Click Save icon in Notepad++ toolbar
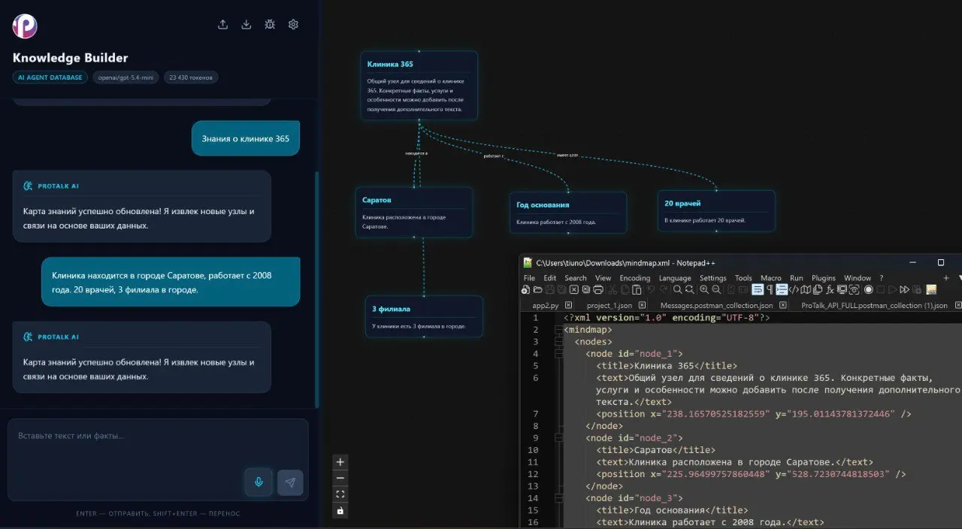962x529 pixels. [549, 289]
